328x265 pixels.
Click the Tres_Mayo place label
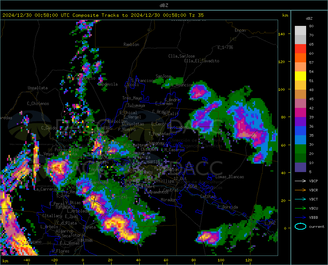[132, 98]
